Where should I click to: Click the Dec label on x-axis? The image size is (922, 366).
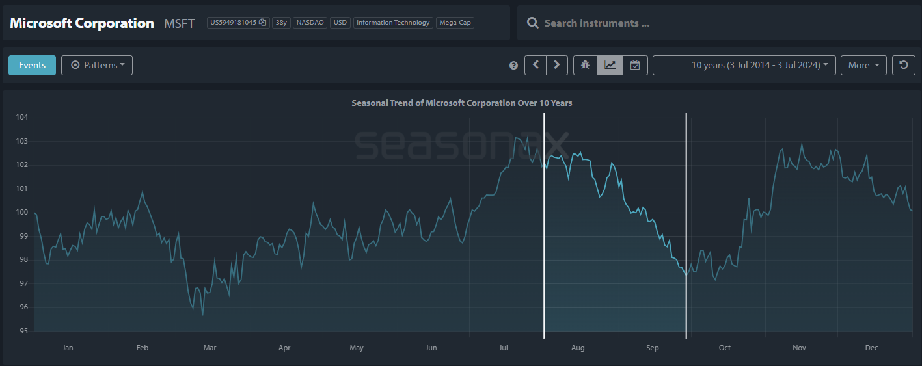871,348
